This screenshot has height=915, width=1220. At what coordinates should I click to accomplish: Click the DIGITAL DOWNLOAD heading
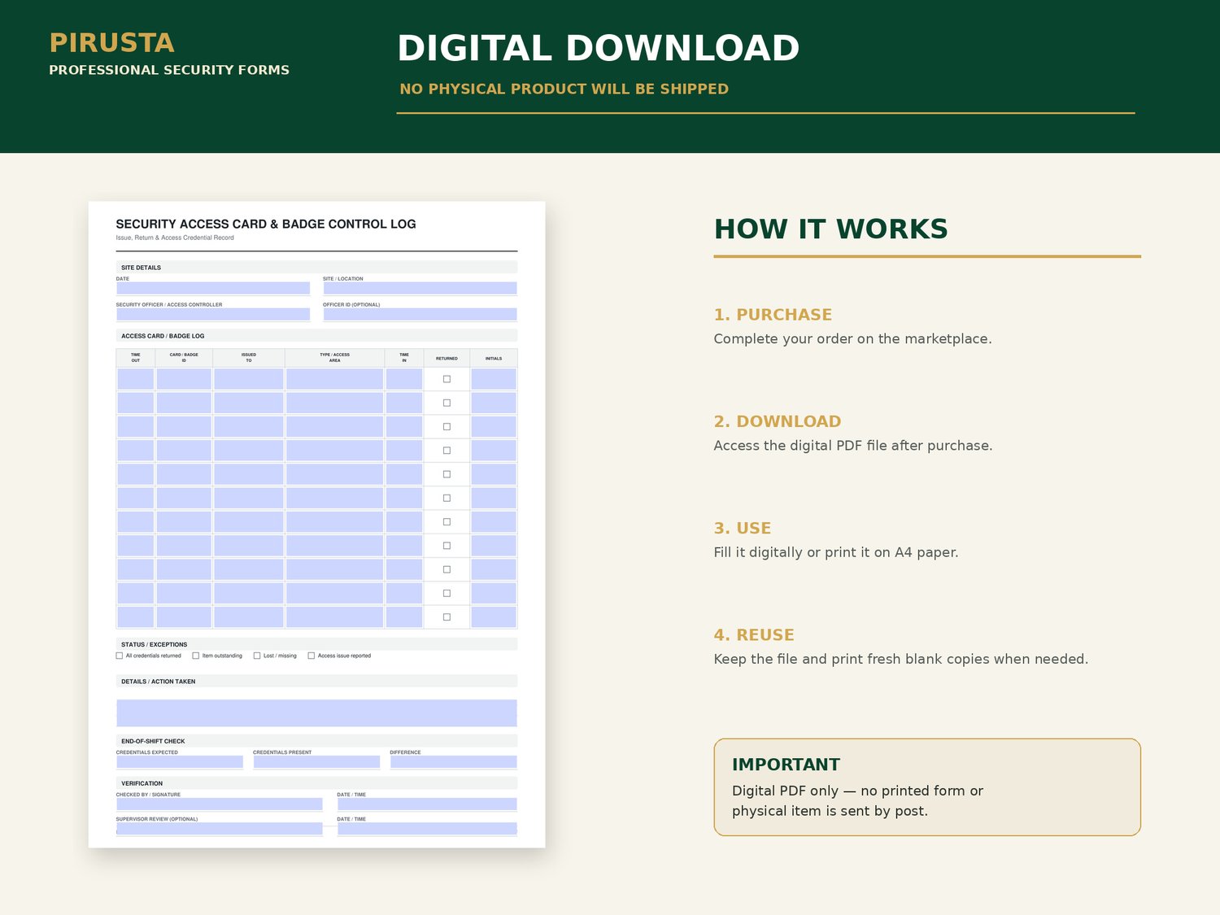(x=599, y=48)
